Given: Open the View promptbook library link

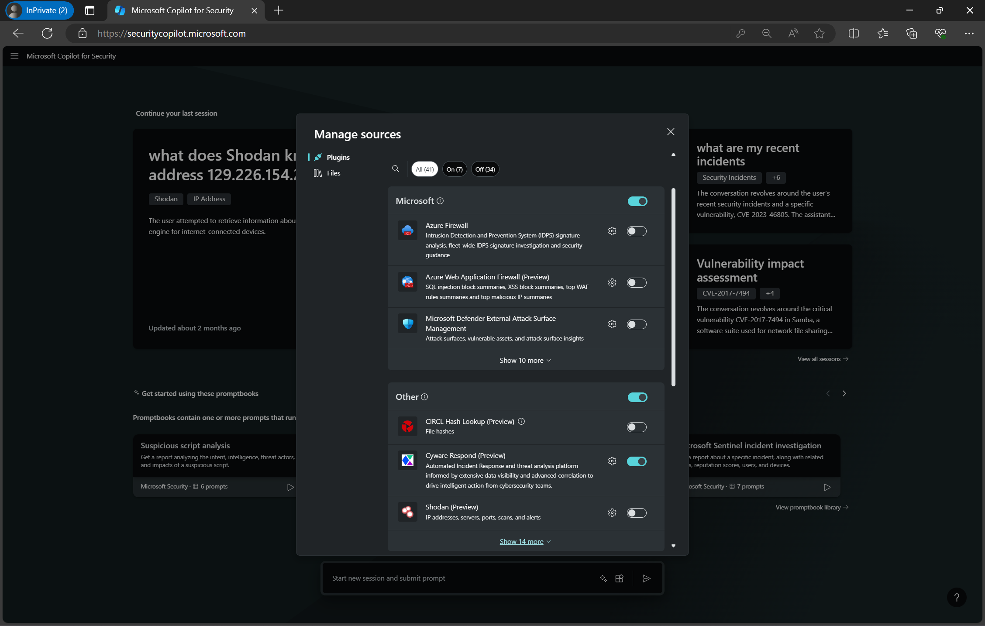Looking at the screenshot, I should [811, 507].
